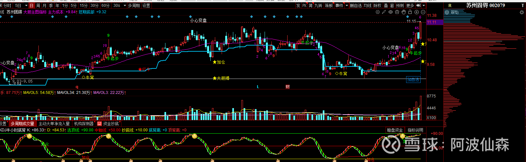Viewport: 526px width, 162px height.
Task: Click 暗盘资金 button
Action: (395, 130)
